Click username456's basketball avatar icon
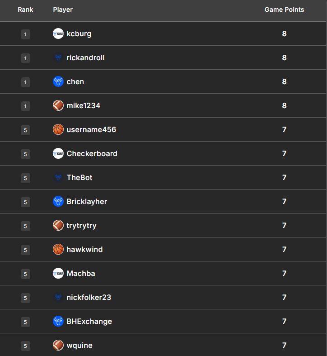This screenshot has width=327, height=356. coord(58,129)
